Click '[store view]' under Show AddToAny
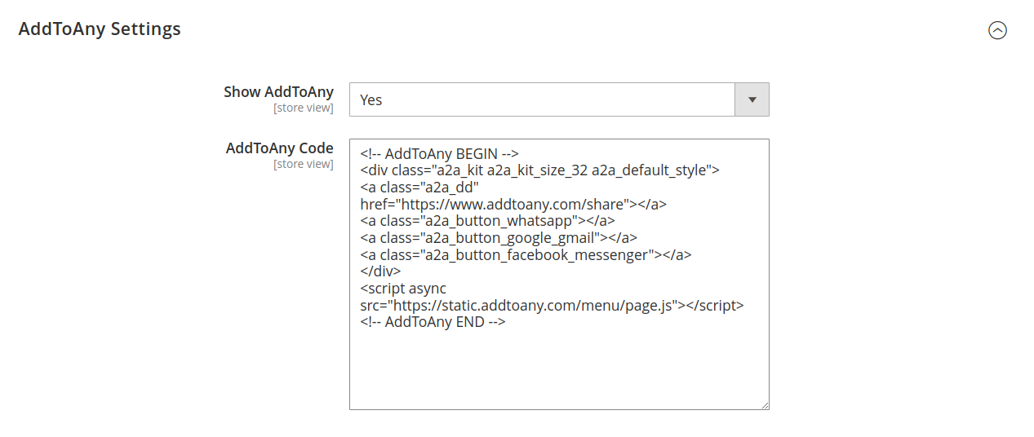 (x=304, y=108)
